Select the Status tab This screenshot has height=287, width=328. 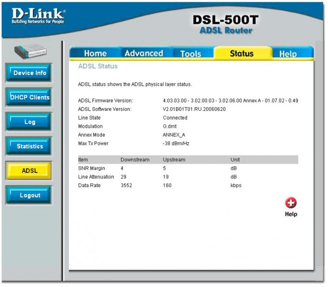click(241, 54)
